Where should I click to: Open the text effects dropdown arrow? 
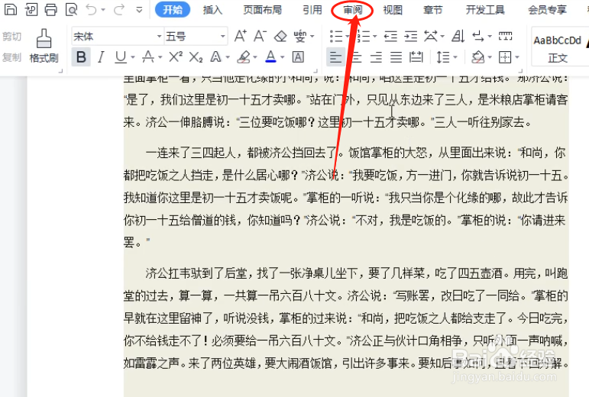[x=228, y=57]
